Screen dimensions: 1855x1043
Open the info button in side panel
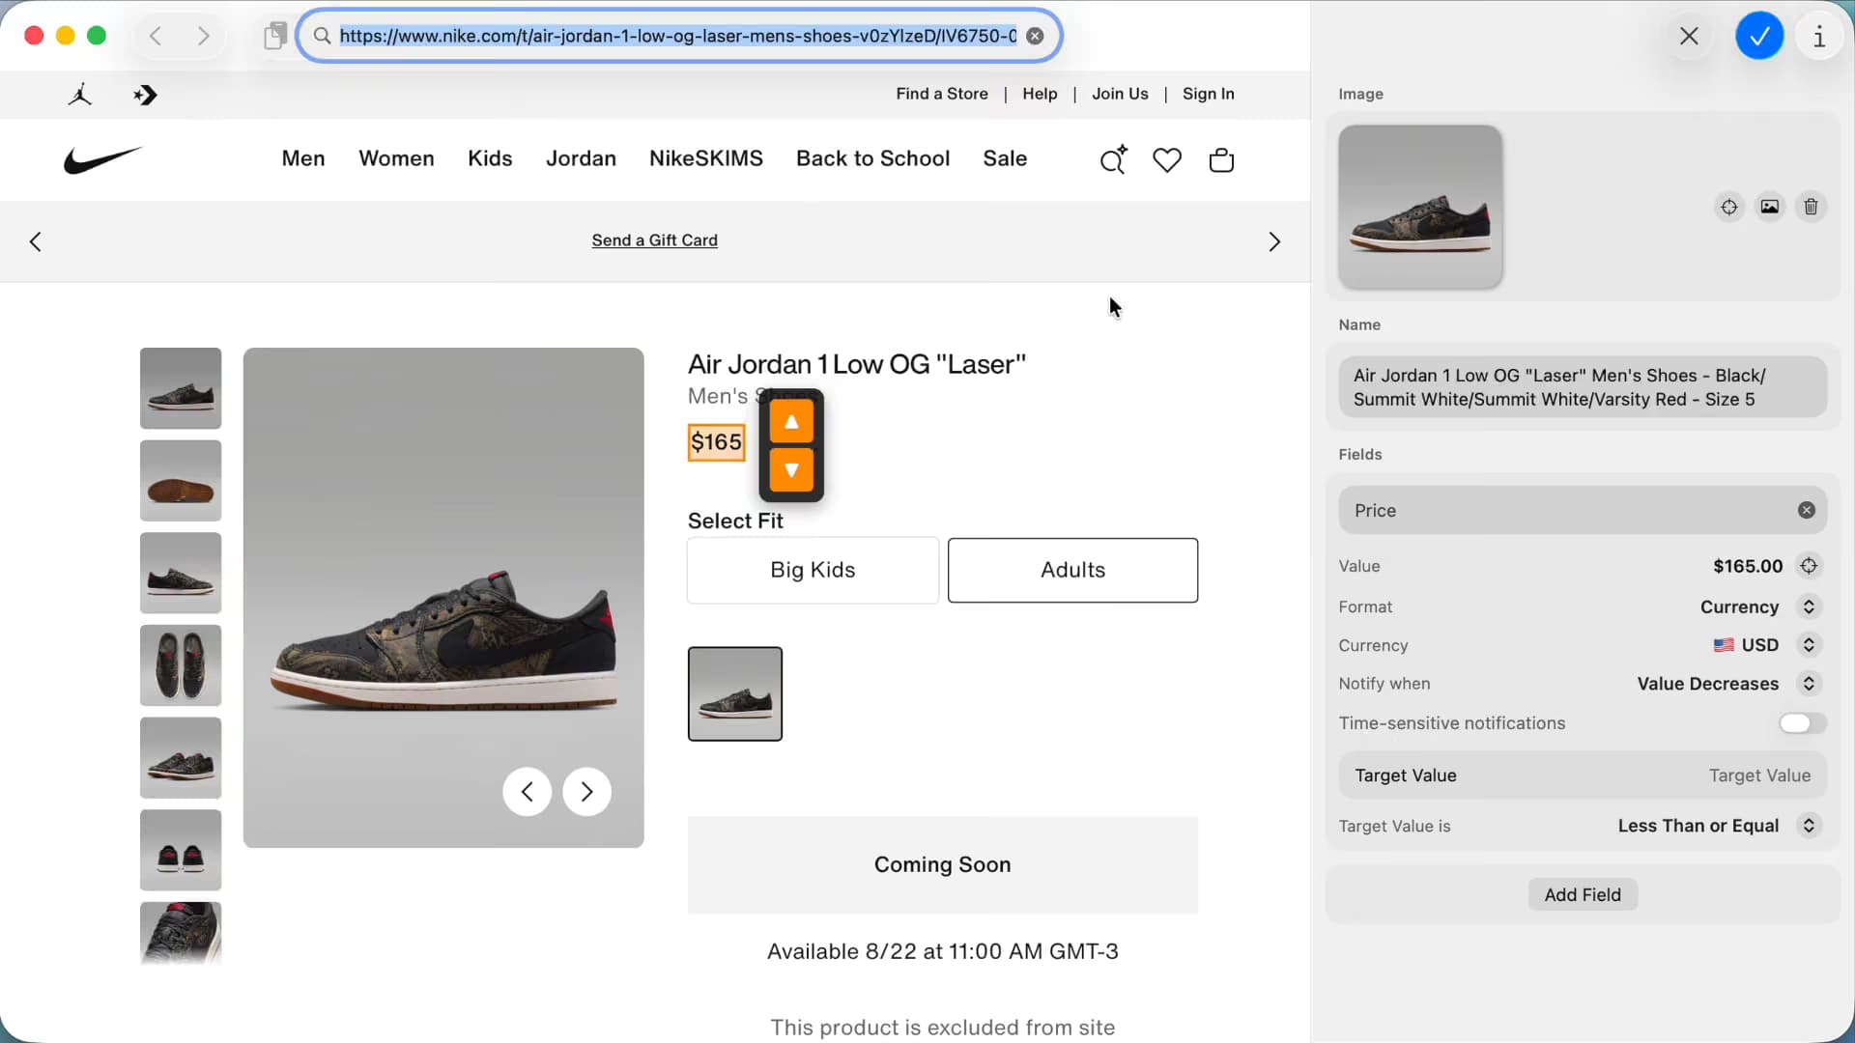click(1819, 36)
